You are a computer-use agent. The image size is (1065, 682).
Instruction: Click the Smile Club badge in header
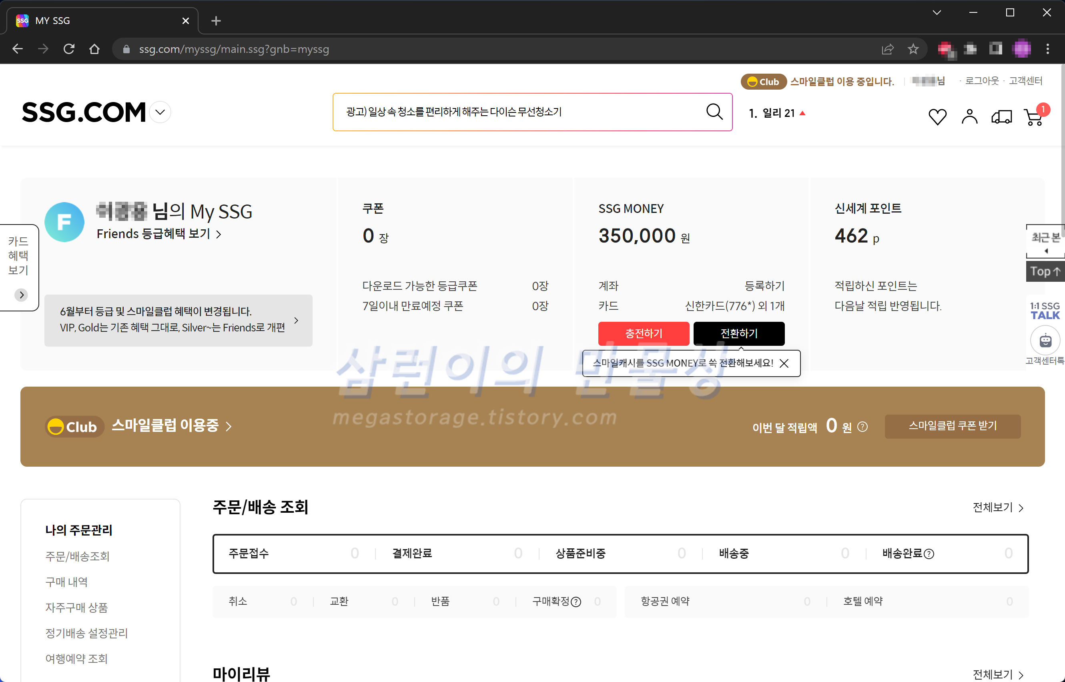coord(764,82)
